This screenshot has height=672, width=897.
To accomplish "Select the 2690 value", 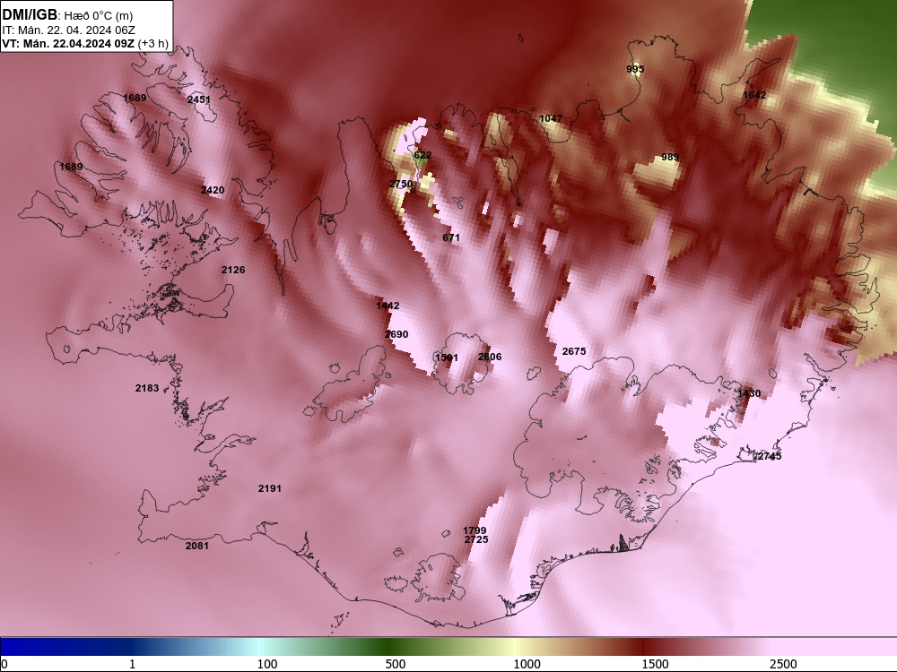I will pyautogui.click(x=396, y=334).
